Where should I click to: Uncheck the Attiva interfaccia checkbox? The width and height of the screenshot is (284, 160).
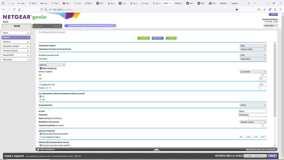(x=41, y=68)
